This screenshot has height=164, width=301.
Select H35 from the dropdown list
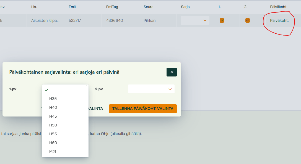tap(53, 99)
